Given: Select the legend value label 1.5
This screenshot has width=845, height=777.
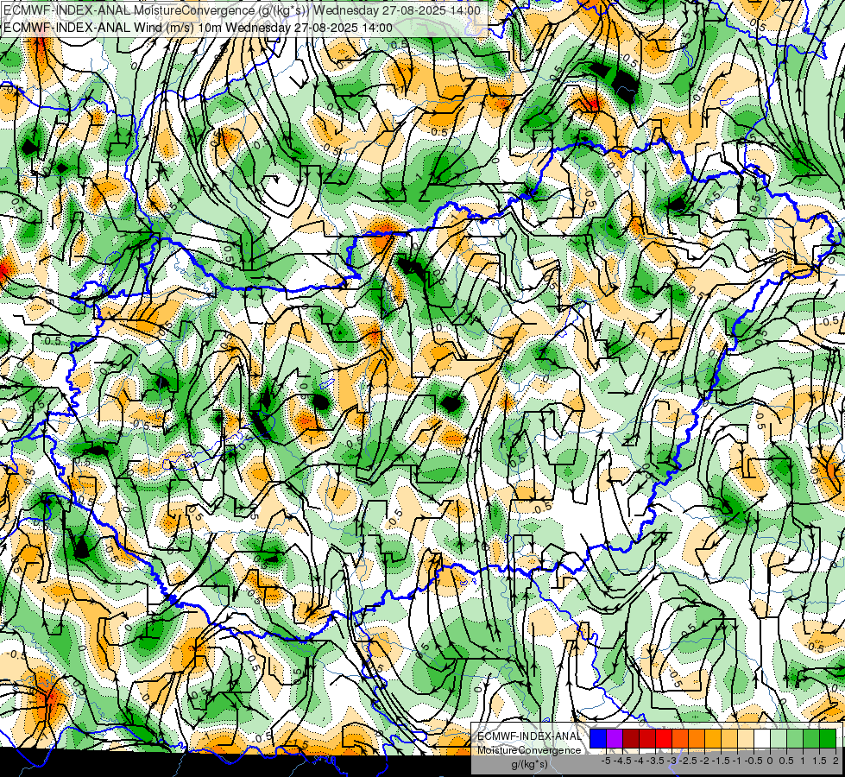Looking at the screenshot, I should 819,761.
